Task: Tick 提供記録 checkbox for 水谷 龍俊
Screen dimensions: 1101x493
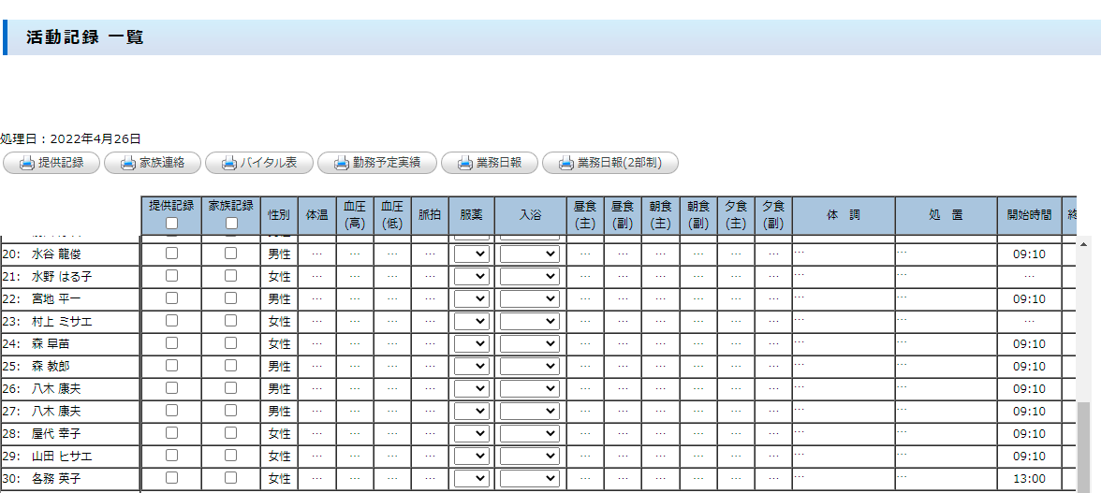Action: pos(171,254)
